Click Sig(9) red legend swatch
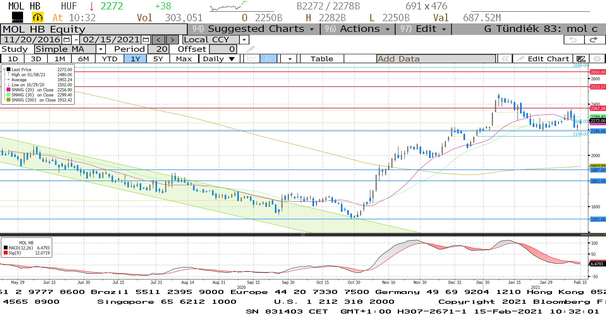 (6, 253)
